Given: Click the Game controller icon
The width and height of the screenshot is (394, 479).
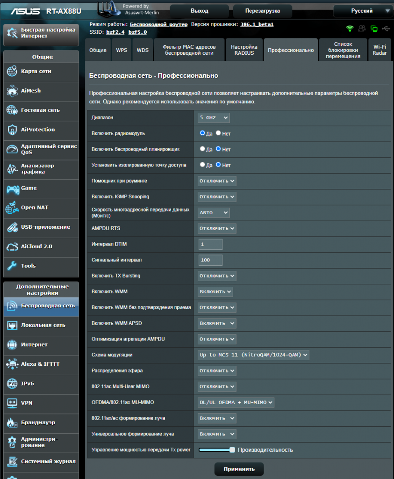Looking at the screenshot, I should coord(13,189).
